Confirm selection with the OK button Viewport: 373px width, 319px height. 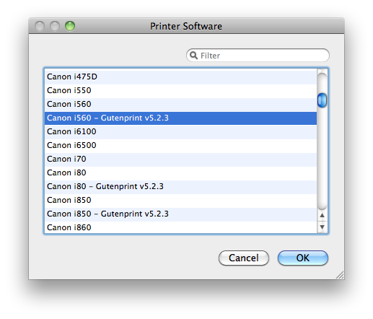pos(303,258)
